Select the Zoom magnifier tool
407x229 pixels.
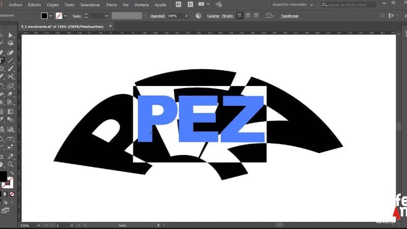click(x=10, y=164)
